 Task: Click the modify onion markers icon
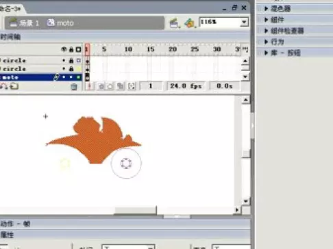point(132,86)
